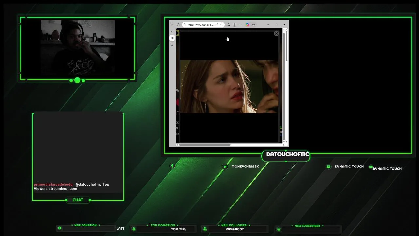Click the primordialarcadehodq username in chat
The height and width of the screenshot is (236, 419).
[53, 184]
